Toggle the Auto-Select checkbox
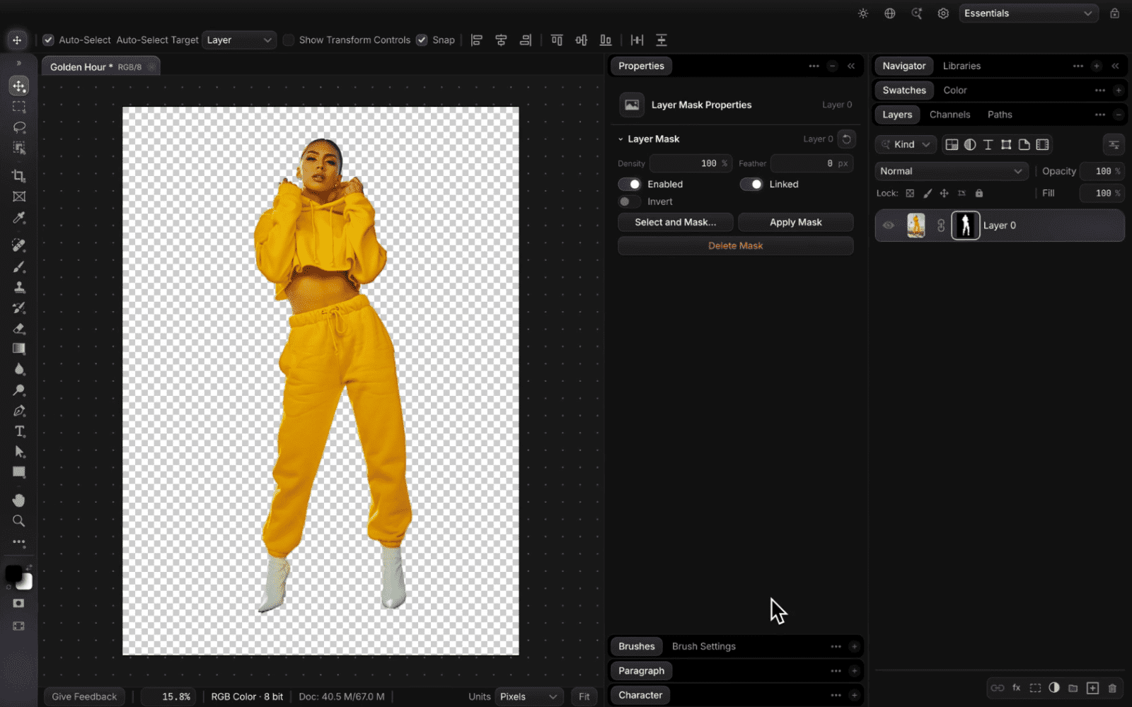The width and height of the screenshot is (1132, 707). 48,40
